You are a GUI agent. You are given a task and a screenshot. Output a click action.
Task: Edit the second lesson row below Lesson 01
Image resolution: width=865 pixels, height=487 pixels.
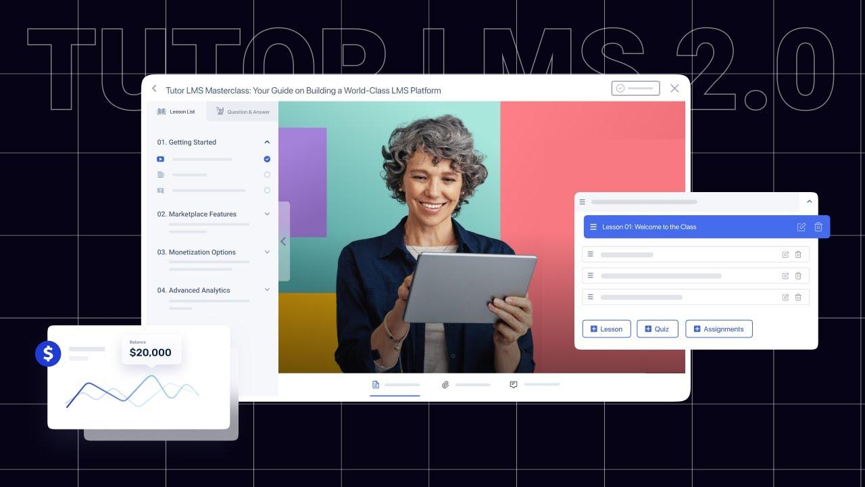(785, 276)
